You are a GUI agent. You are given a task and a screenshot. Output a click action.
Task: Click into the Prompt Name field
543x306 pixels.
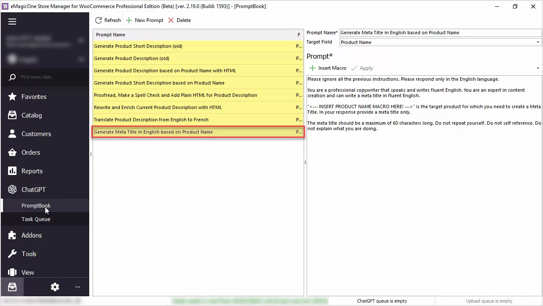[440, 33]
